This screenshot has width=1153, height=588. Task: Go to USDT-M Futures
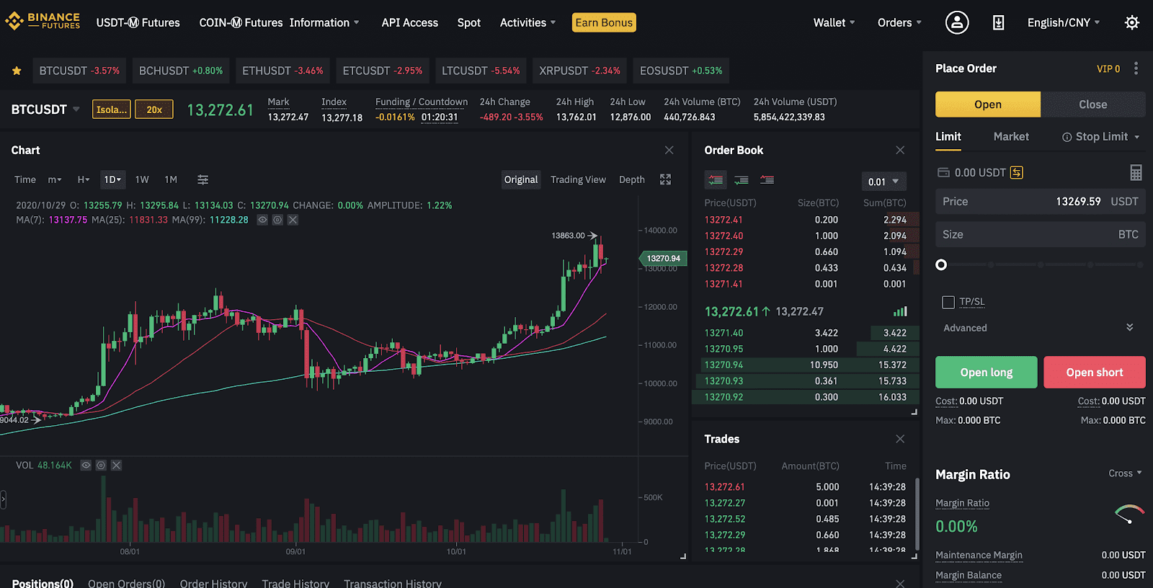pos(138,22)
